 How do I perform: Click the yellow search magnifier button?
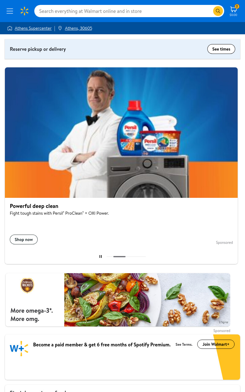[x=218, y=11]
